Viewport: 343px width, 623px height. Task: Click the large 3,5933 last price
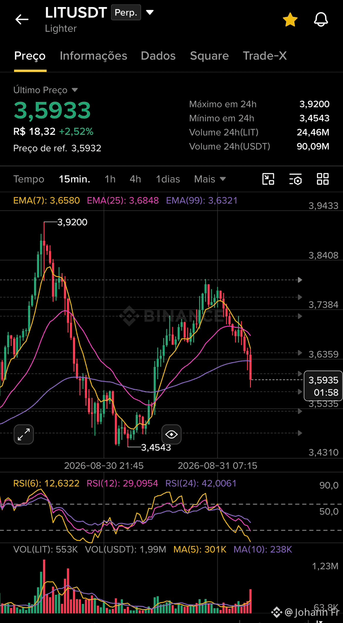coord(52,110)
